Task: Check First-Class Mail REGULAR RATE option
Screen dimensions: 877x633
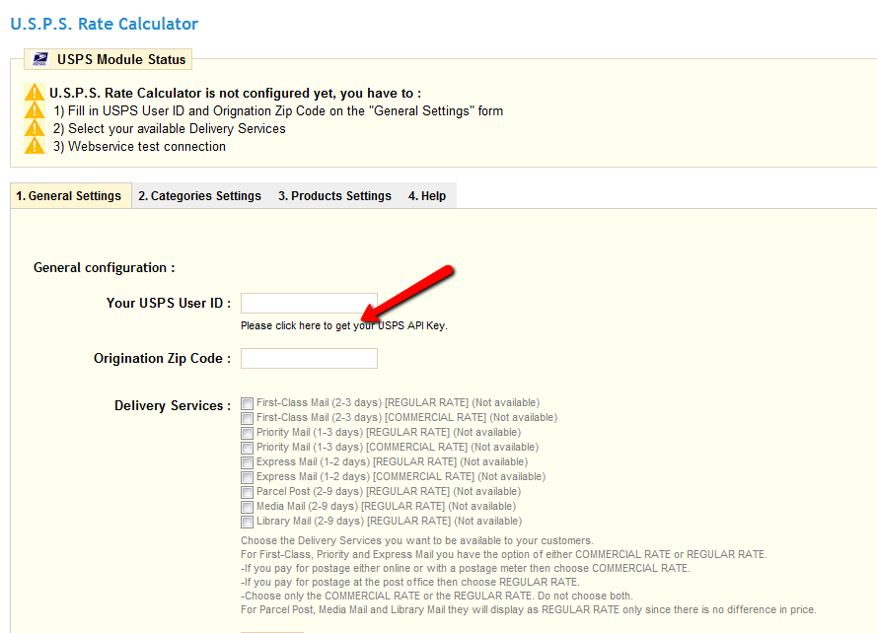Action: pyautogui.click(x=247, y=403)
